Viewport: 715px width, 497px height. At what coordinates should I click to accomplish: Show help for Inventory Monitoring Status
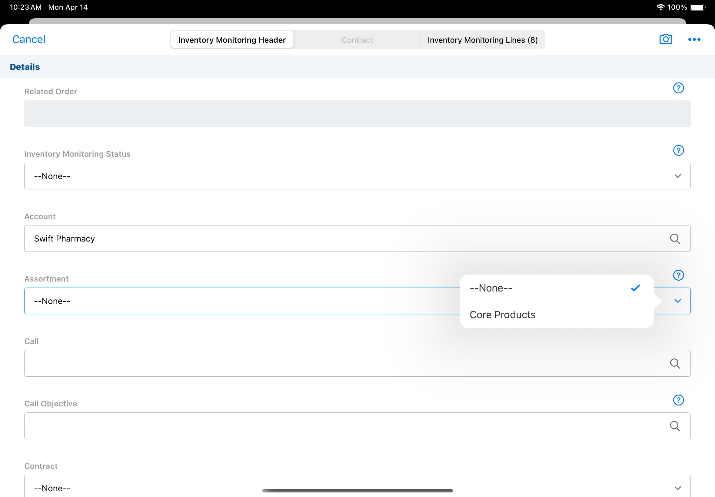click(678, 150)
